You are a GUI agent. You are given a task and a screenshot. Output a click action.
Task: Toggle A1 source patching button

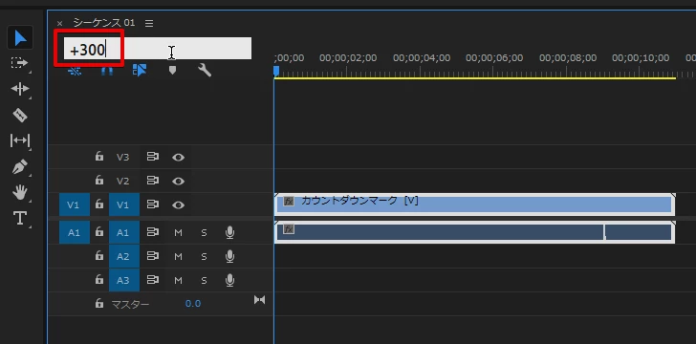pyautogui.click(x=75, y=232)
